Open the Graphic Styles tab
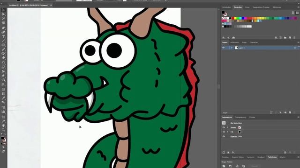This screenshot has height=168, width=300. pos(238,157)
